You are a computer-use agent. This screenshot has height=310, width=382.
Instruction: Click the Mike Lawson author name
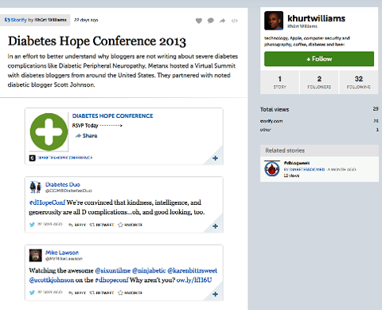tap(62, 253)
